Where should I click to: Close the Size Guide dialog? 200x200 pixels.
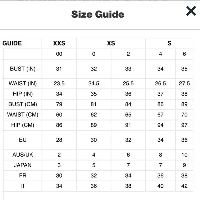191,11
